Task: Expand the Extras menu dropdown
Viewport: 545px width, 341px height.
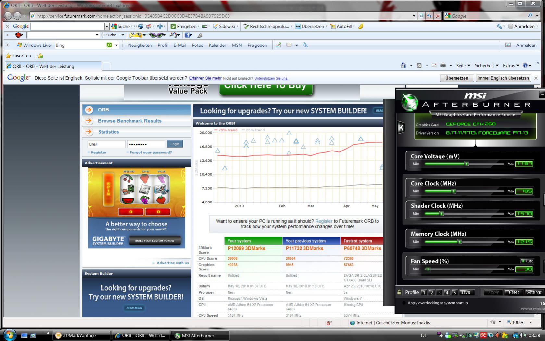Action: pyautogui.click(x=511, y=66)
